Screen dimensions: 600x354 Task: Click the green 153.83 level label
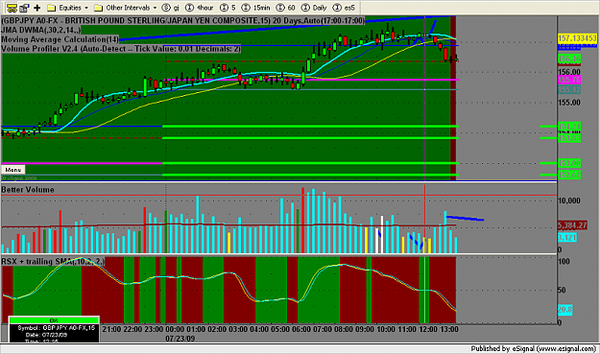(569, 138)
